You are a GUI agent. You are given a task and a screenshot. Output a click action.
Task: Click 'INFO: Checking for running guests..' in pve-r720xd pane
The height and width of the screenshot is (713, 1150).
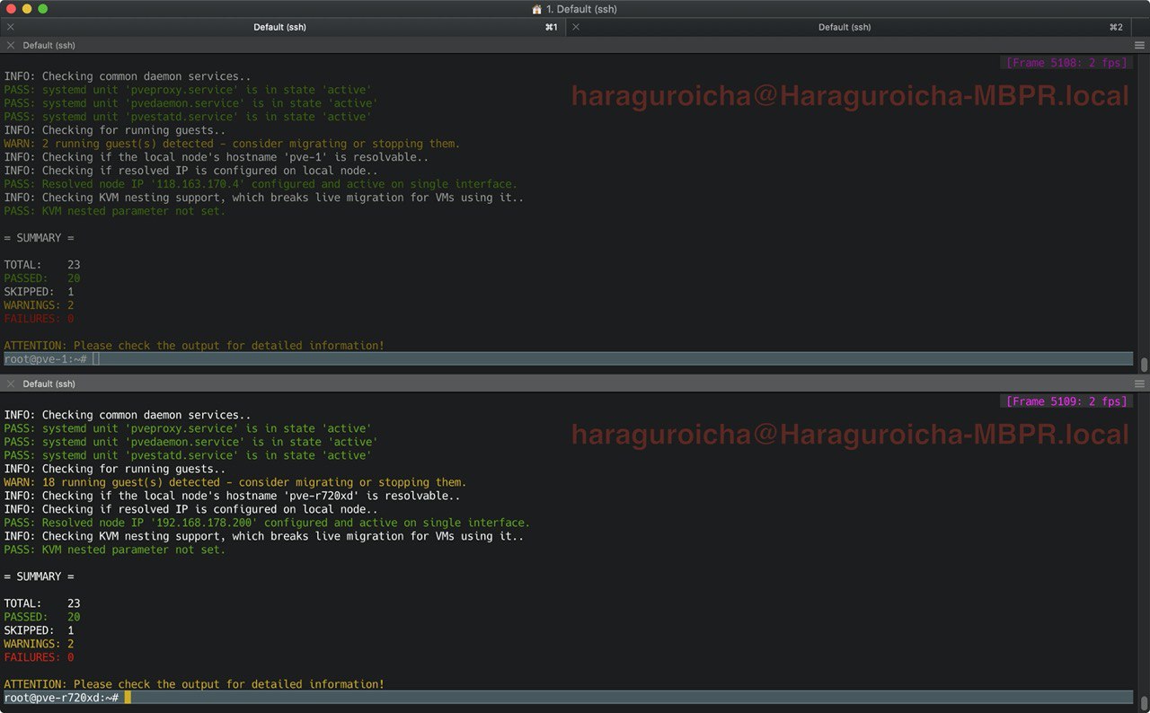[x=115, y=469]
